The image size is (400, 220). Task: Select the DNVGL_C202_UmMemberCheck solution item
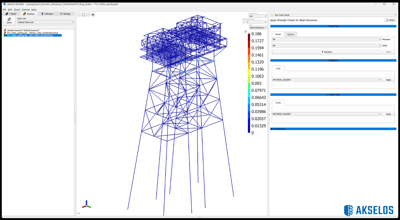pos(32,33)
